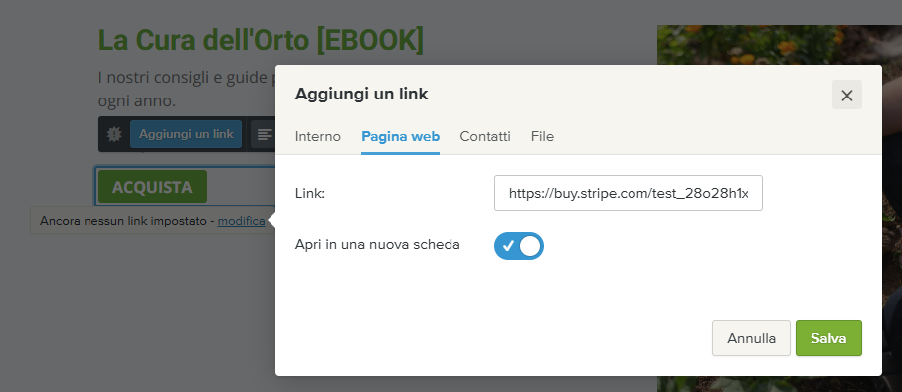This screenshot has width=902, height=392.
Task: Click the green ACQUISTA button
Action: tap(152, 186)
